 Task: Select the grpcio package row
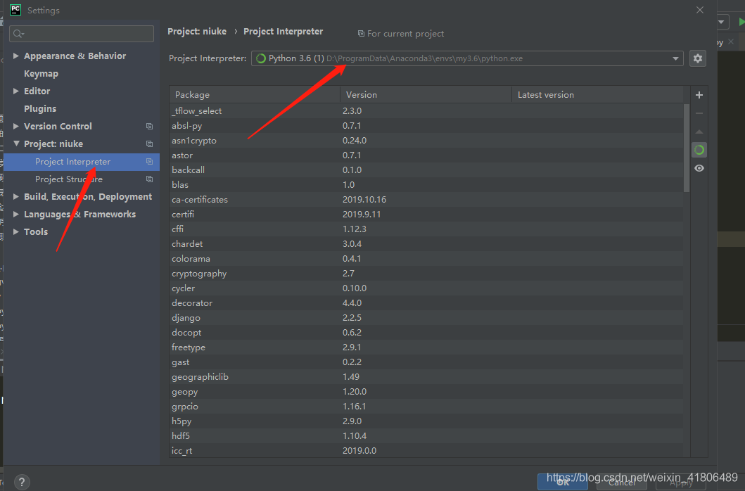tap(426, 407)
